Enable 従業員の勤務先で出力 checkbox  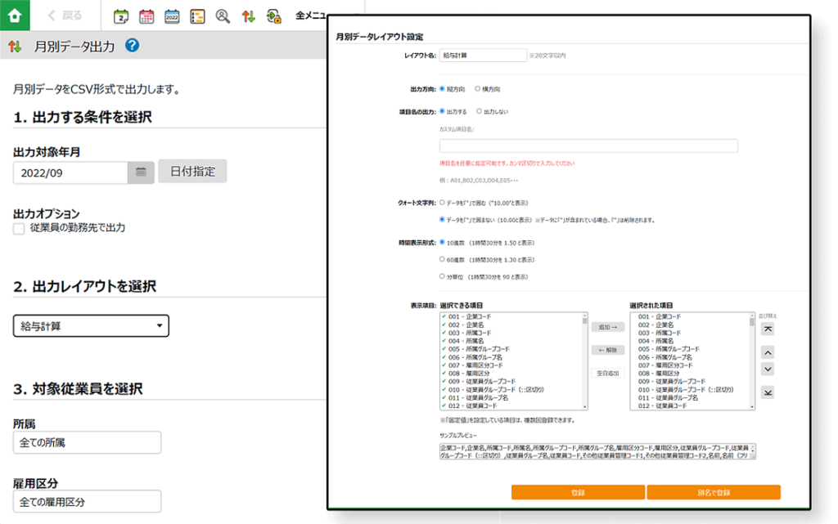pyautogui.click(x=19, y=229)
